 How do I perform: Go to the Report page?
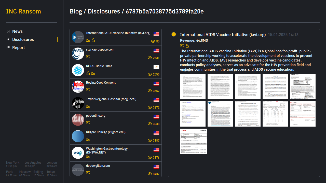[x=18, y=48]
